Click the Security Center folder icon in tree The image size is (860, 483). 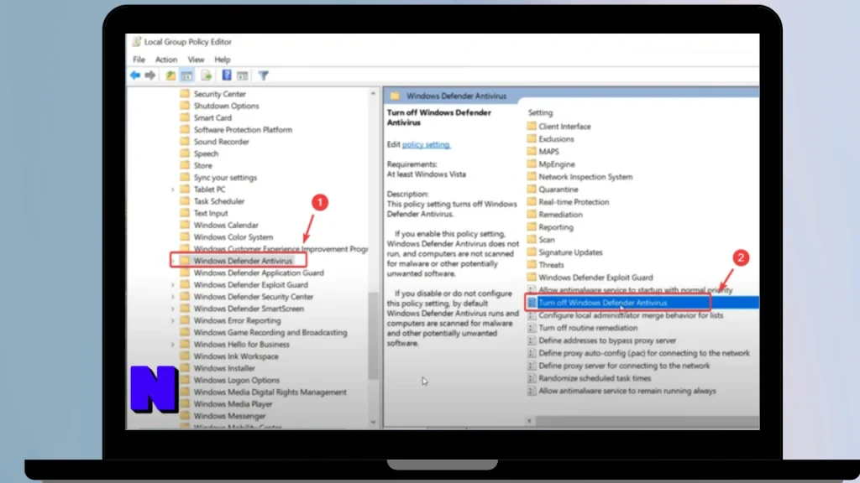click(185, 94)
